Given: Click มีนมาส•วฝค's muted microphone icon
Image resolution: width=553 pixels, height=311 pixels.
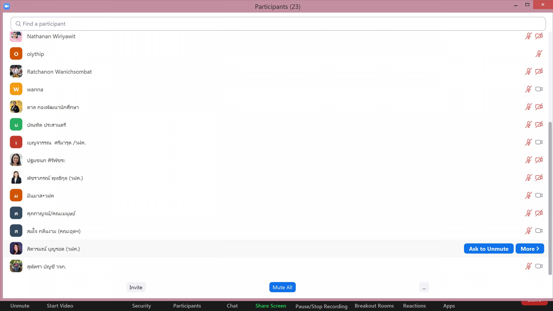Looking at the screenshot, I should [528, 196].
